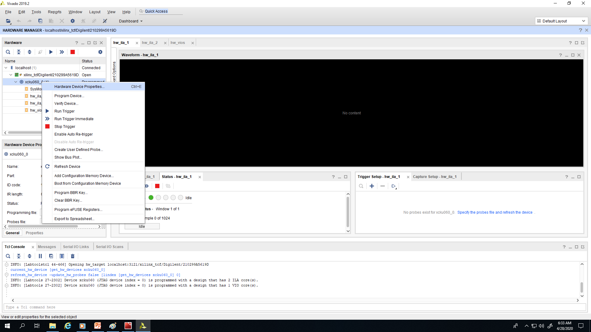Search the Tcl Console
This screenshot has width=591, height=332.
(8, 256)
